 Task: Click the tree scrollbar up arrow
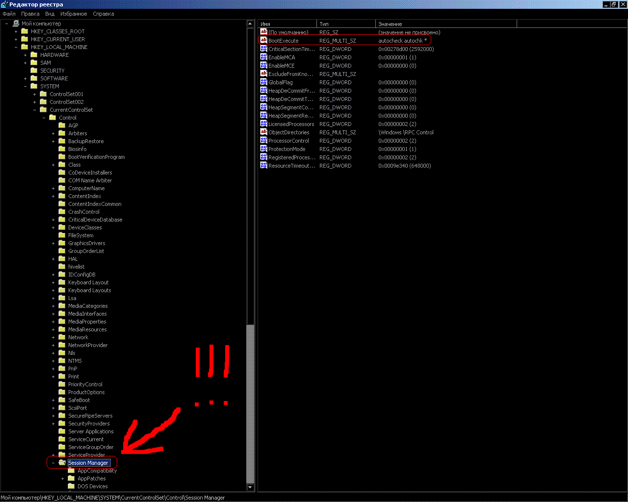pos(250,24)
